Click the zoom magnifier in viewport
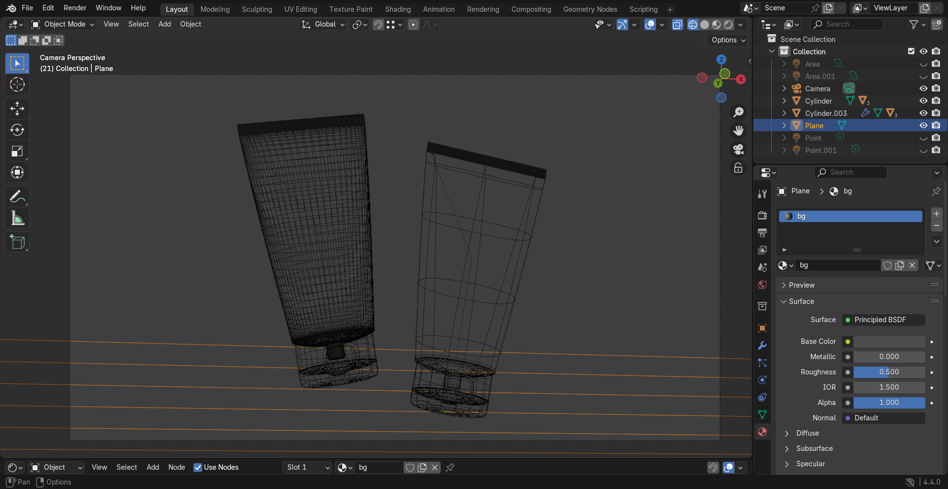 738,113
